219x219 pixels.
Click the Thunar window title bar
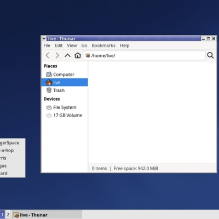pos(124,38)
